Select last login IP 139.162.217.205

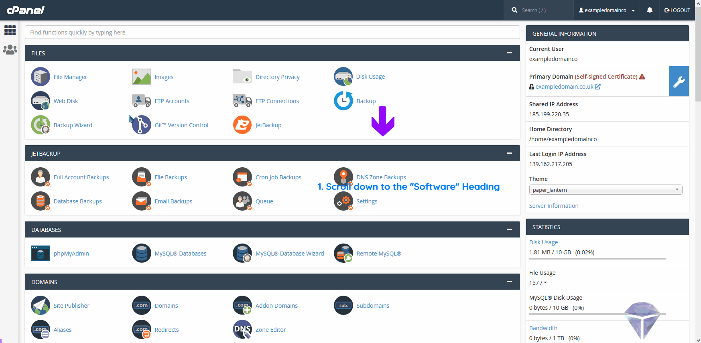pyautogui.click(x=551, y=164)
